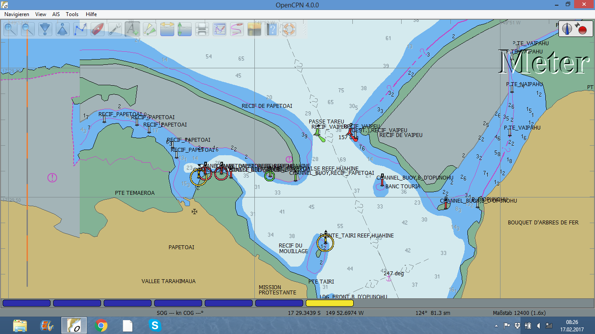Open chart help with the question mark icon
This screenshot has height=334, width=595.
(271, 29)
